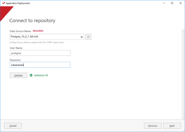Proceed with the Next button
Viewport: 185px width, 132px height.
pyautogui.click(x=172, y=126)
